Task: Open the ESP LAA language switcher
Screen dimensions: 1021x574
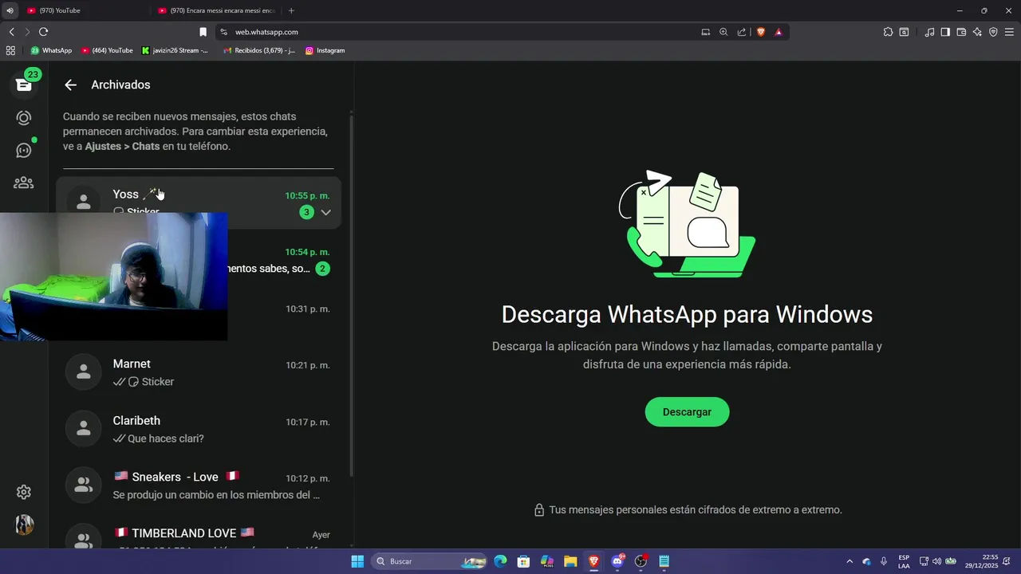Action: [x=904, y=561]
